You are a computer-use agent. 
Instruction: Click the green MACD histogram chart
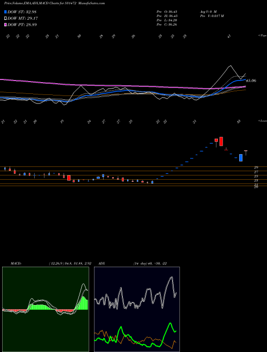point(45,309)
